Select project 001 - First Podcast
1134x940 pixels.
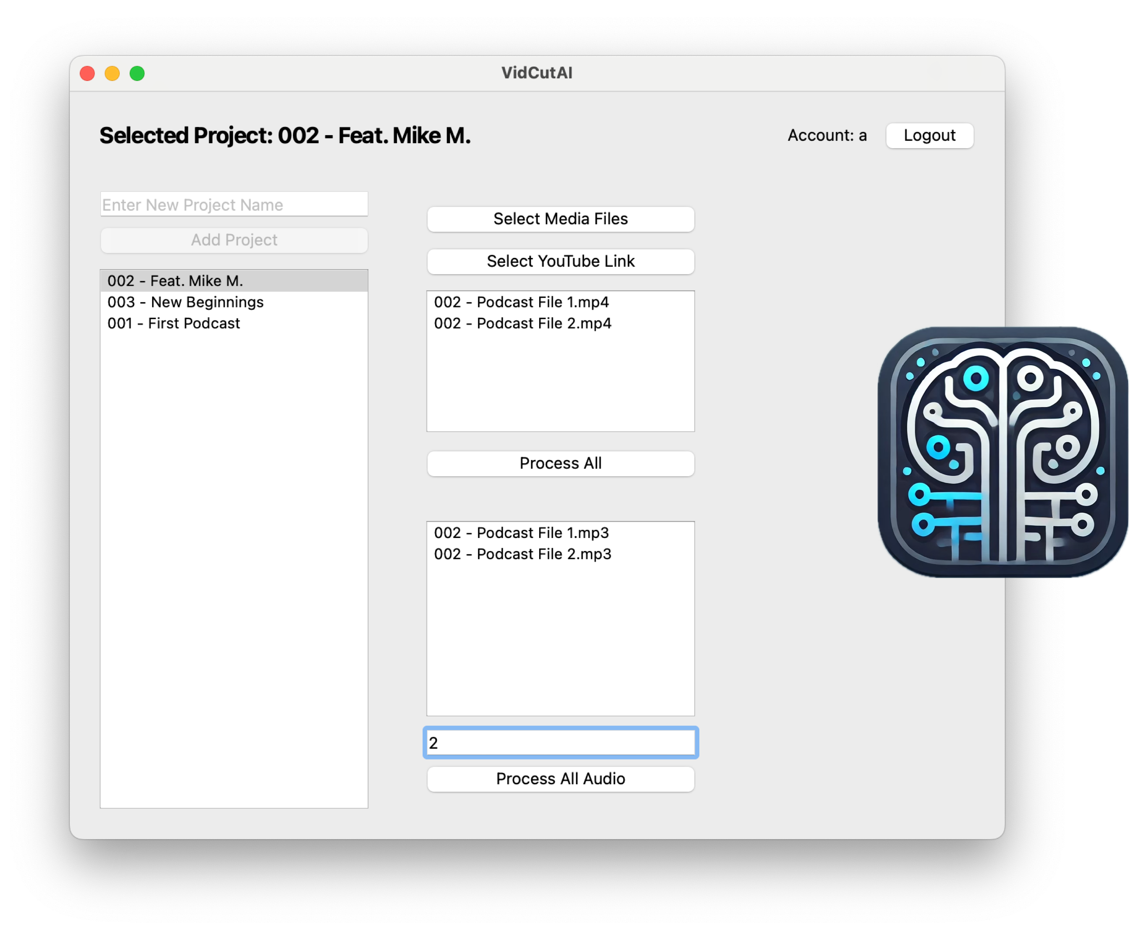click(174, 323)
